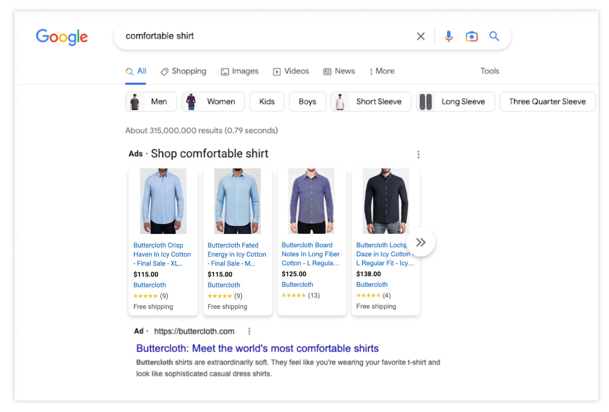
Task: Start voice search with microphone icon
Action: [448, 36]
